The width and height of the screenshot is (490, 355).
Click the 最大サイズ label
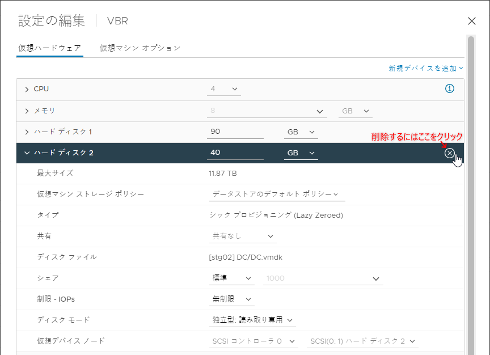pos(55,173)
